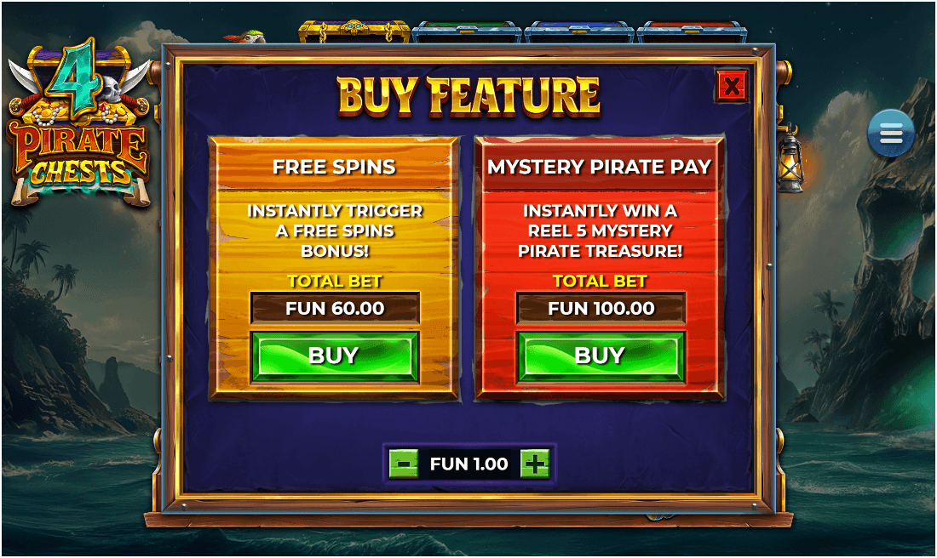This screenshot has width=937, height=558.
Task: Click the FUN 1.00 bet value display
Action: [469, 464]
